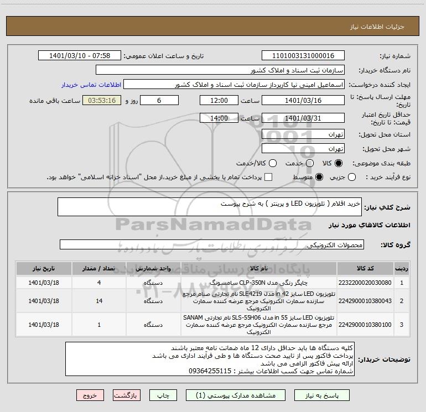Viewport: 426px width, 412px height.
Task: Click the validity hour field 14:00
Action: pos(219,118)
